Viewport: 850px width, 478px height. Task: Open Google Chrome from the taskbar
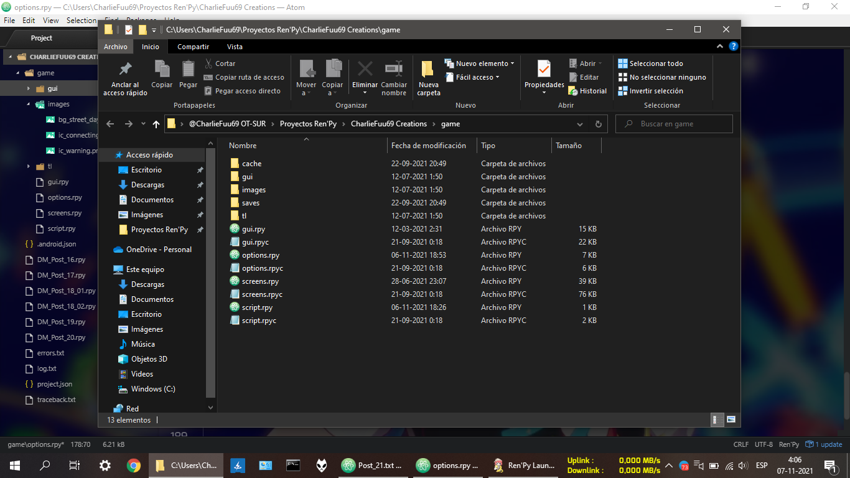(x=133, y=465)
